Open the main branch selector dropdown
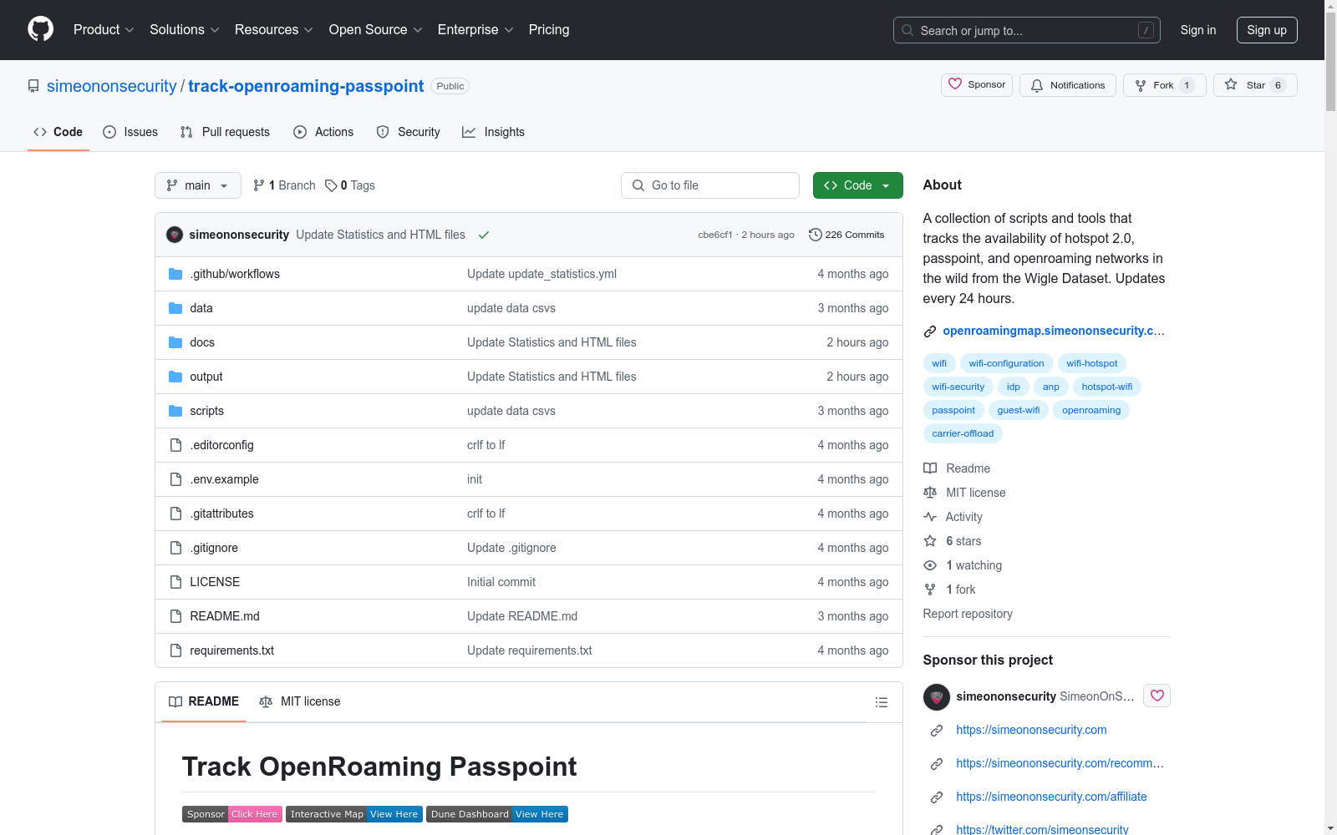This screenshot has width=1337, height=835. (198, 185)
